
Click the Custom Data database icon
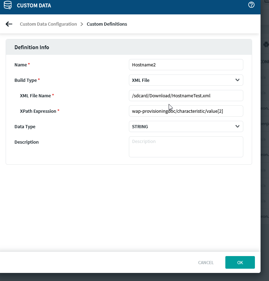tap(7, 5)
